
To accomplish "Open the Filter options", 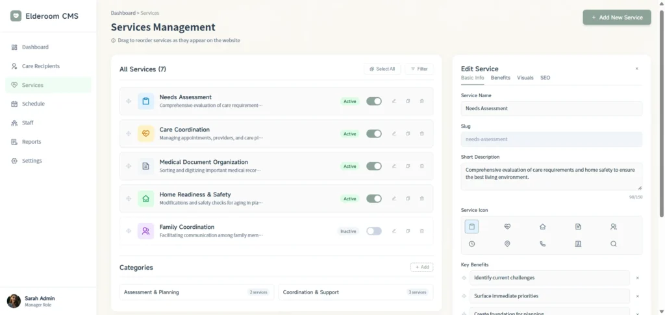I will [419, 69].
